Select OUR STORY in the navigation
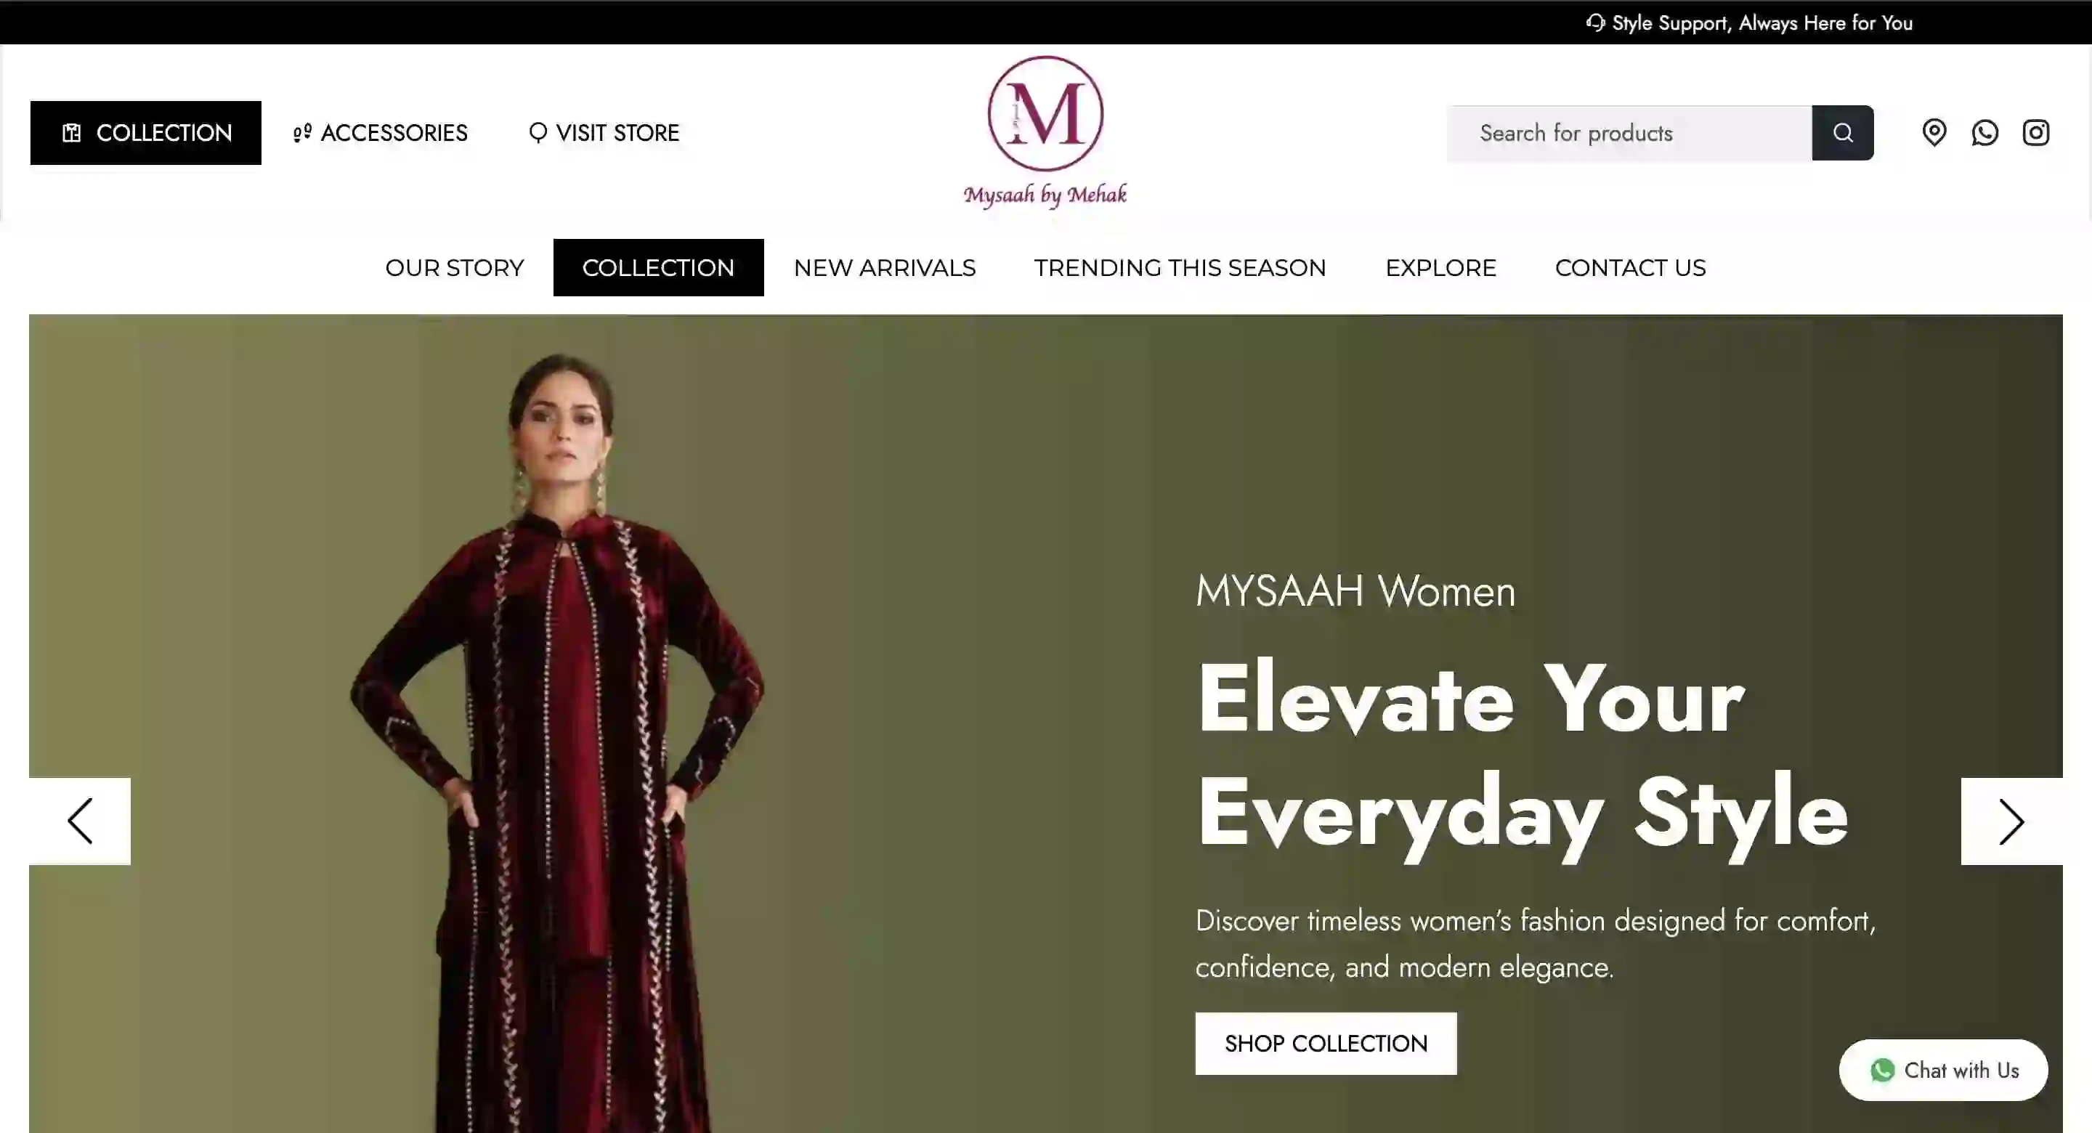 click(x=454, y=267)
